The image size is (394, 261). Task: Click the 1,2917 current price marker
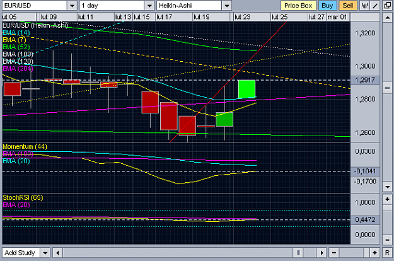pos(365,80)
